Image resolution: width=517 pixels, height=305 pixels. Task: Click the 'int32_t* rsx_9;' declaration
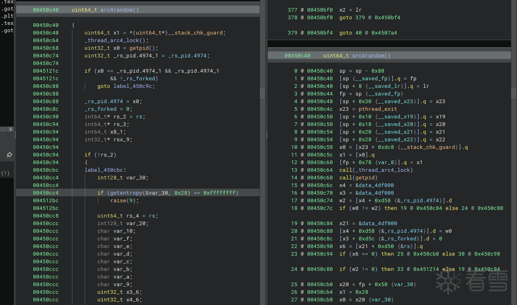point(109,140)
